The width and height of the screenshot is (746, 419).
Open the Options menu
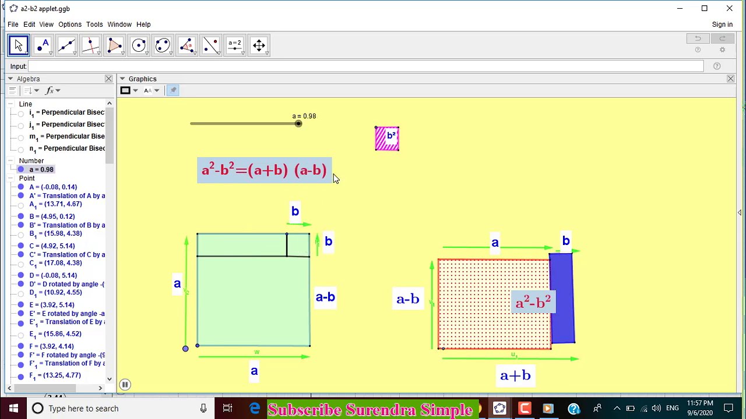pyautogui.click(x=69, y=24)
